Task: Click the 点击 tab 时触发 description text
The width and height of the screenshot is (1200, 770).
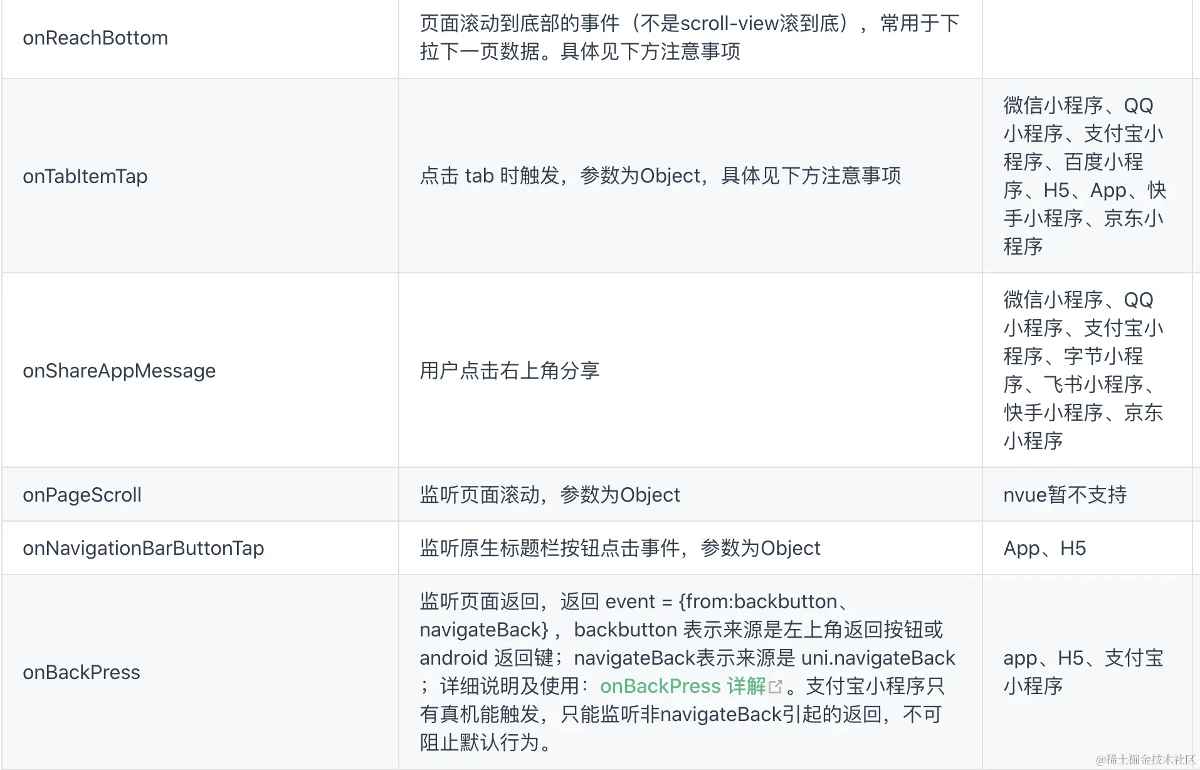Action: click(660, 176)
